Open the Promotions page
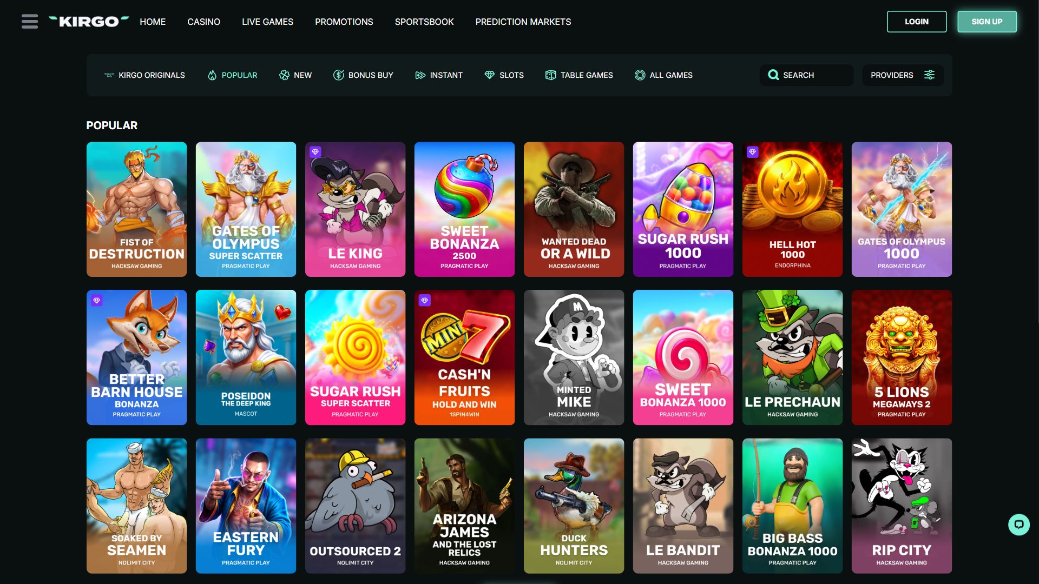Image resolution: width=1039 pixels, height=584 pixels. click(344, 22)
